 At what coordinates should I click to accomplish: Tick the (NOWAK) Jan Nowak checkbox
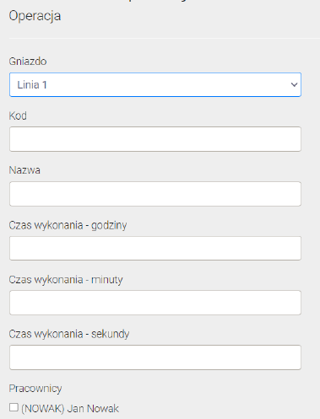click(14, 407)
